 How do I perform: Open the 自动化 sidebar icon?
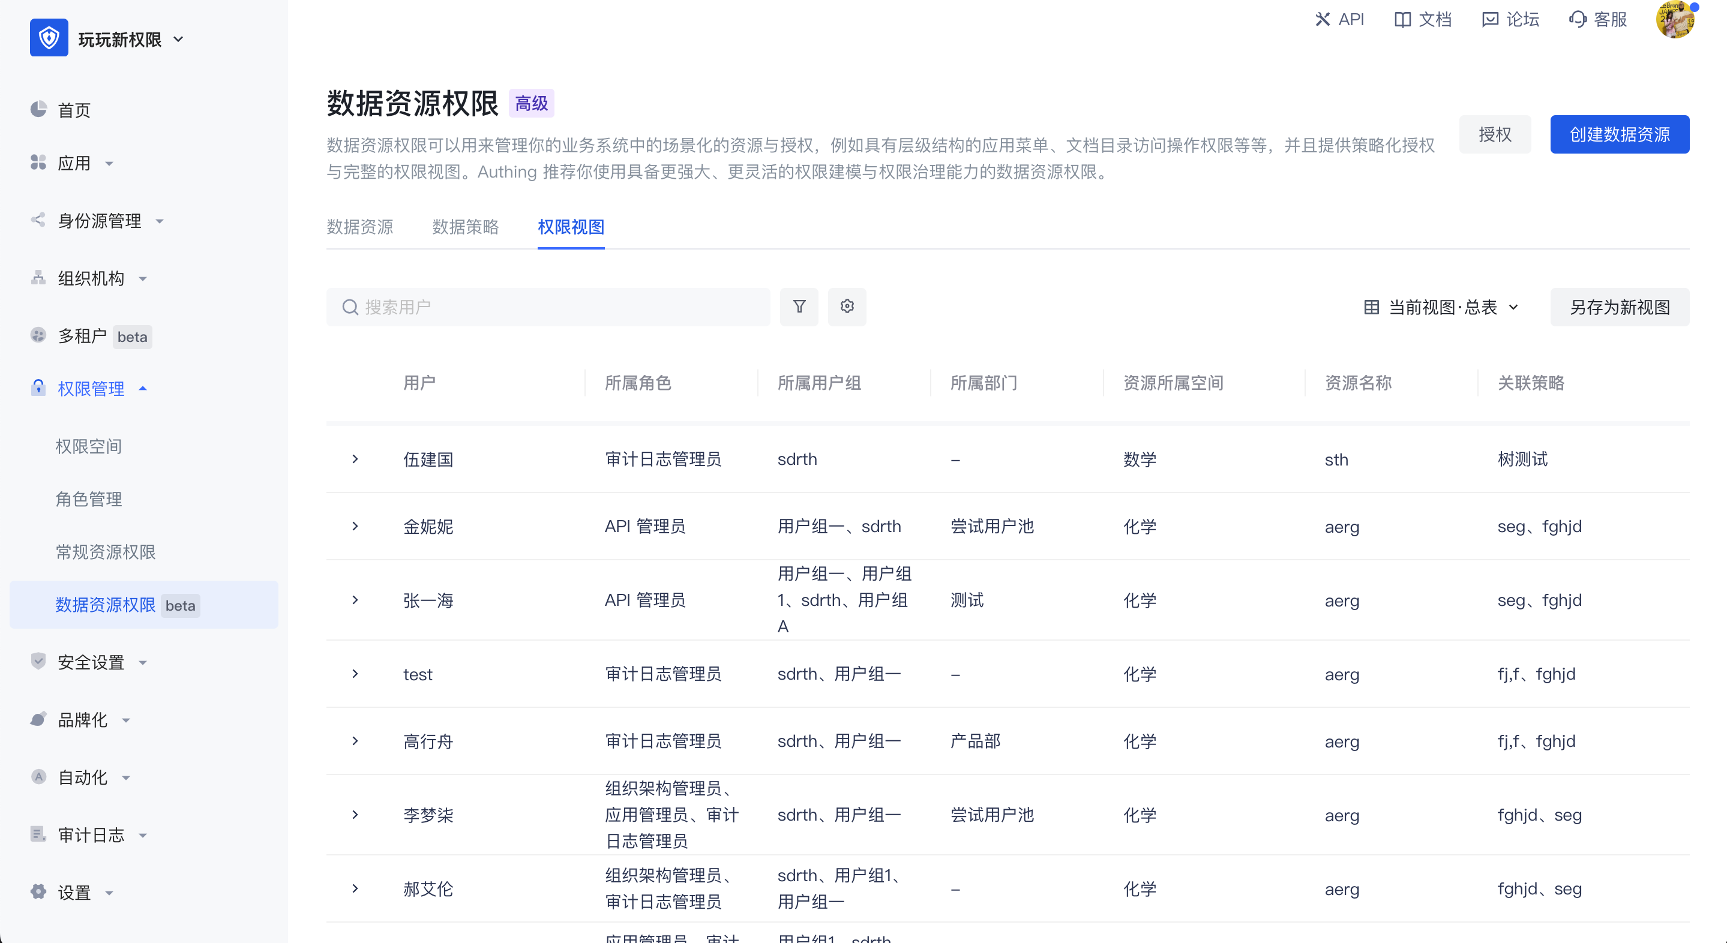pos(38,777)
